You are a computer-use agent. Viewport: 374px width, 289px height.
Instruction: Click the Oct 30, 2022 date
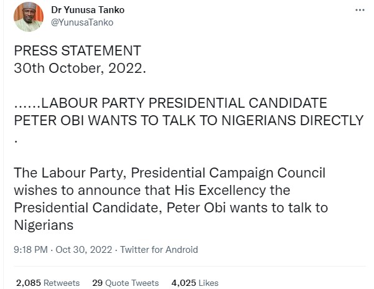point(83,250)
